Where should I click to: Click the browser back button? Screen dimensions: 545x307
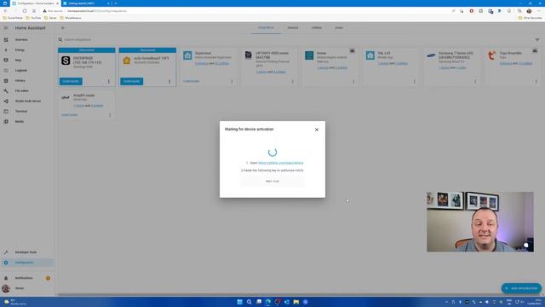tap(6, 11)
